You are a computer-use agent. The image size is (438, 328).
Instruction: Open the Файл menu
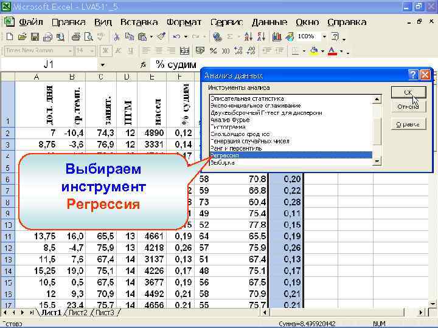pos(31,22)
